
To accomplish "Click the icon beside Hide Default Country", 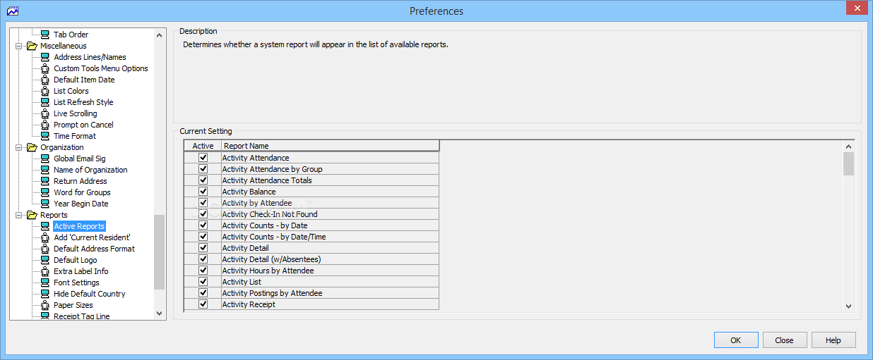I will pos(45,294).
